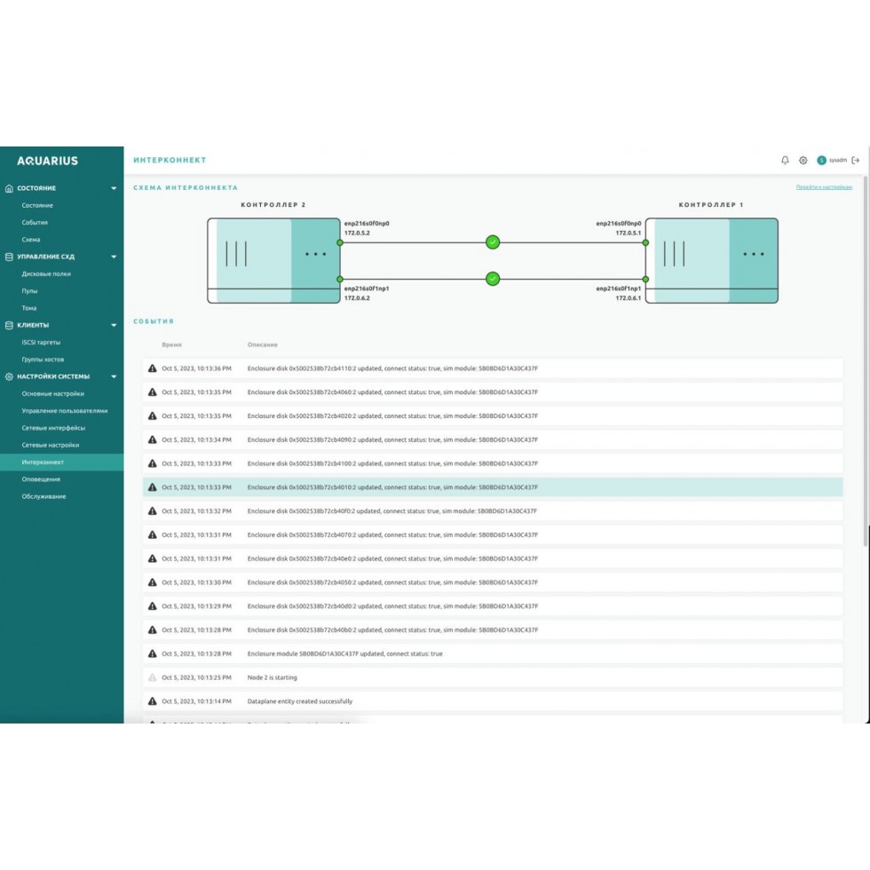Image resolution: width=870 pixels, height=870 pixels.
Task: Open settings gear icon in header
Action: coord(803,161)
